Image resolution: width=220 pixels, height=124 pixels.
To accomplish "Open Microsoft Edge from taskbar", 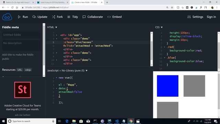I will 67,121.
